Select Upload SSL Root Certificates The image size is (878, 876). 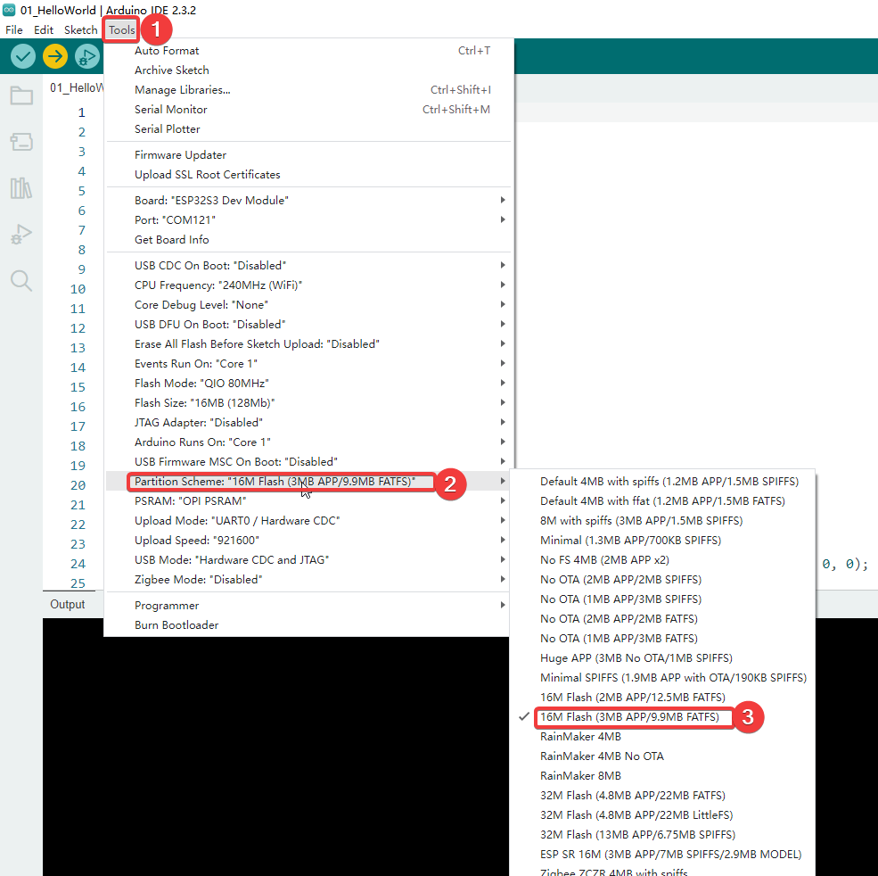point(308,174)
